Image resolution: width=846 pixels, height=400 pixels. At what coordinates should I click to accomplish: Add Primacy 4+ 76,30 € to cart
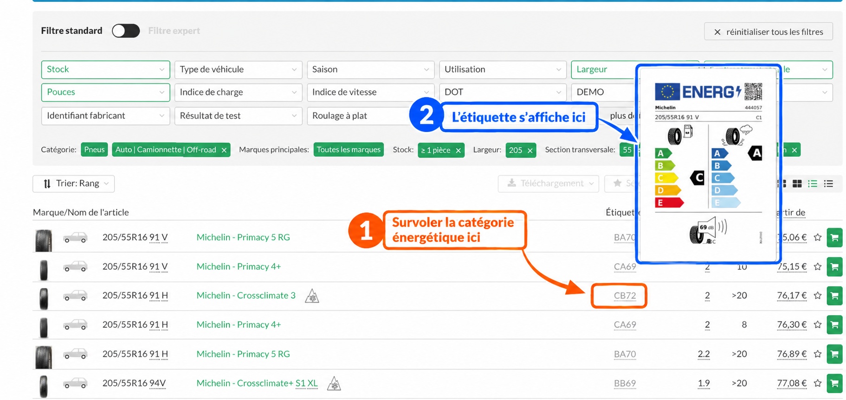[x=834, y=325]
